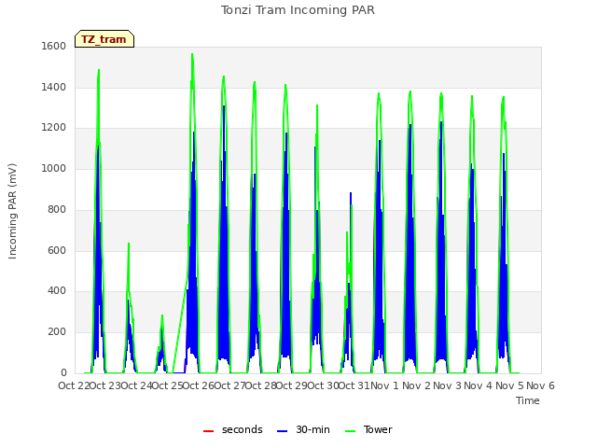Click the green Tower legend swatch
The height and width of the screenshot is (448, 597).
click(x=350, y=431)
